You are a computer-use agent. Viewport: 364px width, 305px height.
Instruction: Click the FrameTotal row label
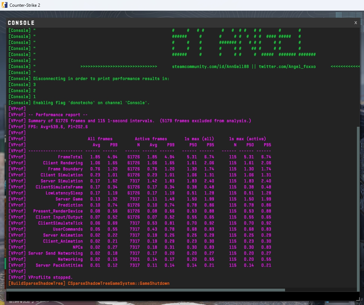(70, 157)
